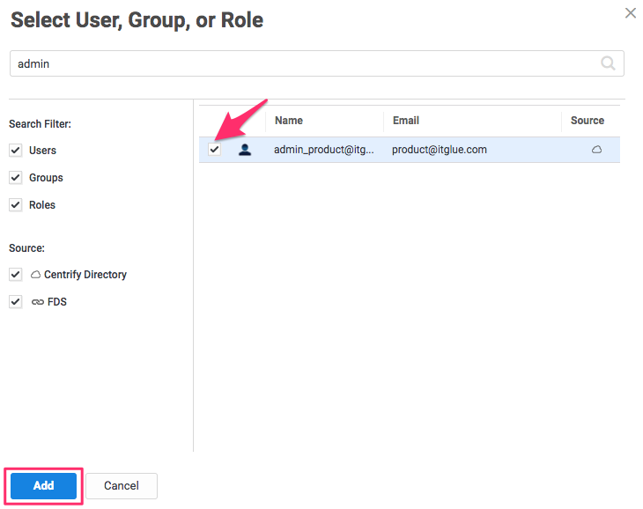Close the Select User dialog
Screen dimensions: 643x509
[630, 13]
